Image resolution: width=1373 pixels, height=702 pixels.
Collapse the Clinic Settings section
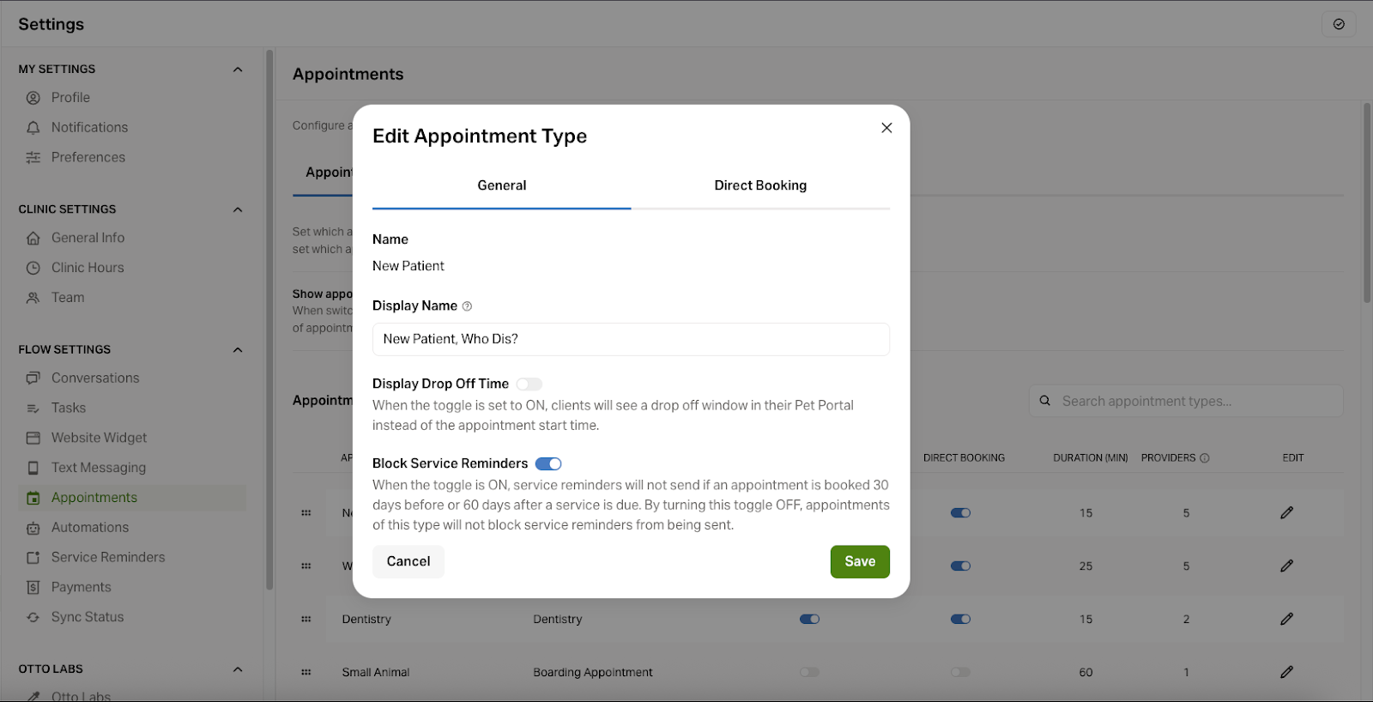point(238,209)
